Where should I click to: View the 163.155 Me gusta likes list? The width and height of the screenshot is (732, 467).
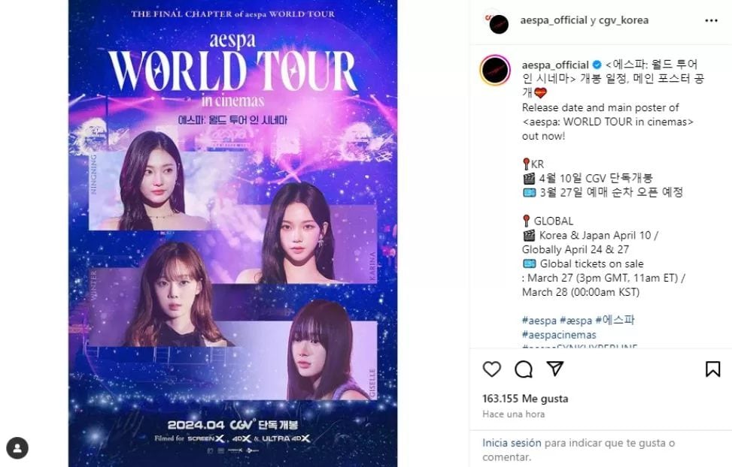(x=525, y=399)
